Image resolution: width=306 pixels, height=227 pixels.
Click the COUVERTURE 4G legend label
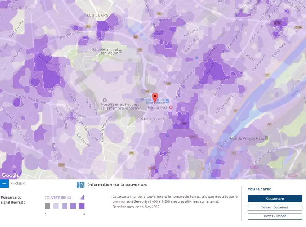[58, 197]
